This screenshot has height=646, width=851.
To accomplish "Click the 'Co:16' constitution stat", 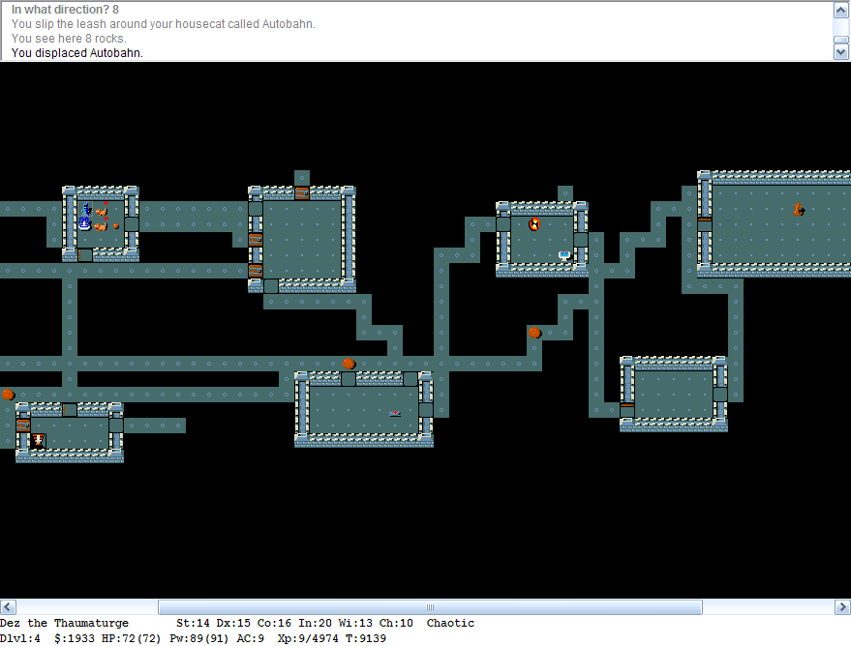I will click(x=274, y=623).
